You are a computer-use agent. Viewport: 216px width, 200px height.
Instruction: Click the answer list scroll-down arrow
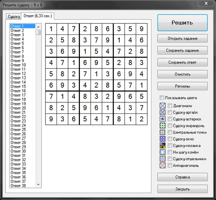click(38, 185)
